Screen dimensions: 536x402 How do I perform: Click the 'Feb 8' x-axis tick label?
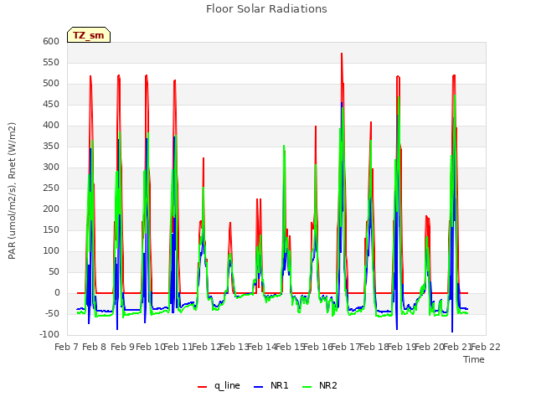pyautogui.click(x=95, y=347)
